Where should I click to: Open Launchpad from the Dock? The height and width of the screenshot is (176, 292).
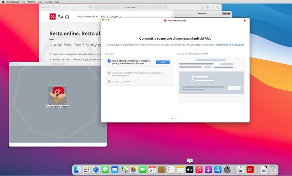[x=87, y=169]
